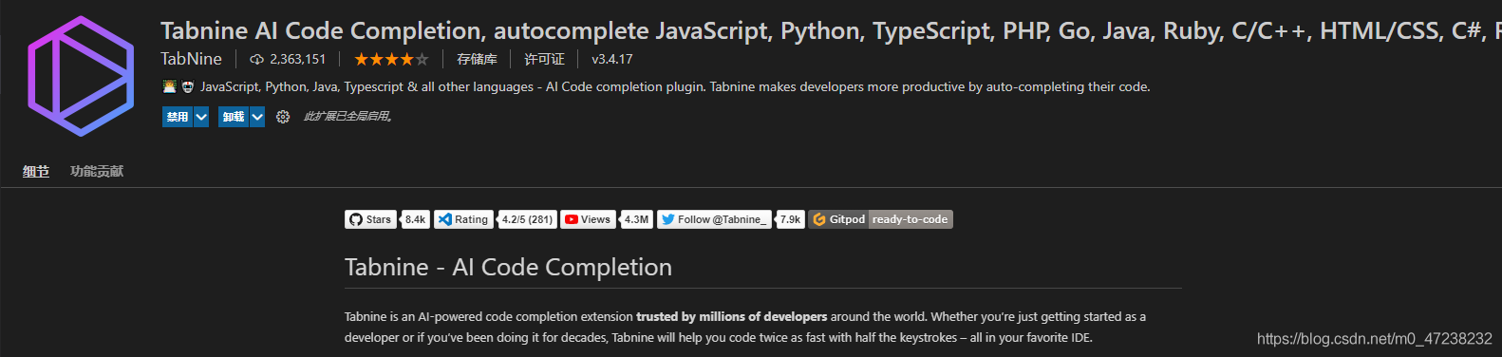Expand the 禁用 dropdown arrow
The image size is (1502, 357).
pyautogui.click(x=201, y=117)
